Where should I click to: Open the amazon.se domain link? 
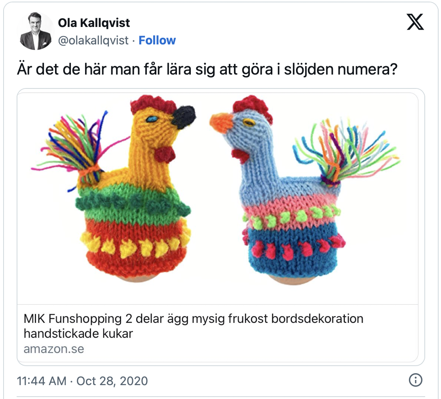[x=54, y=349]
